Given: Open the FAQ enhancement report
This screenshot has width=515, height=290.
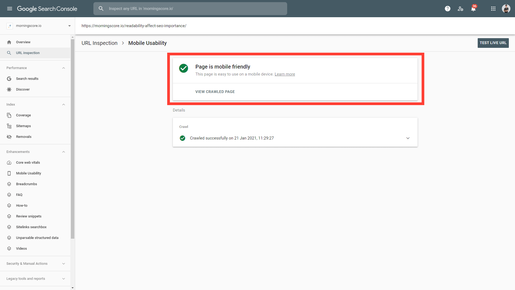Looking at the screenshot, I should tap(35, 195).
